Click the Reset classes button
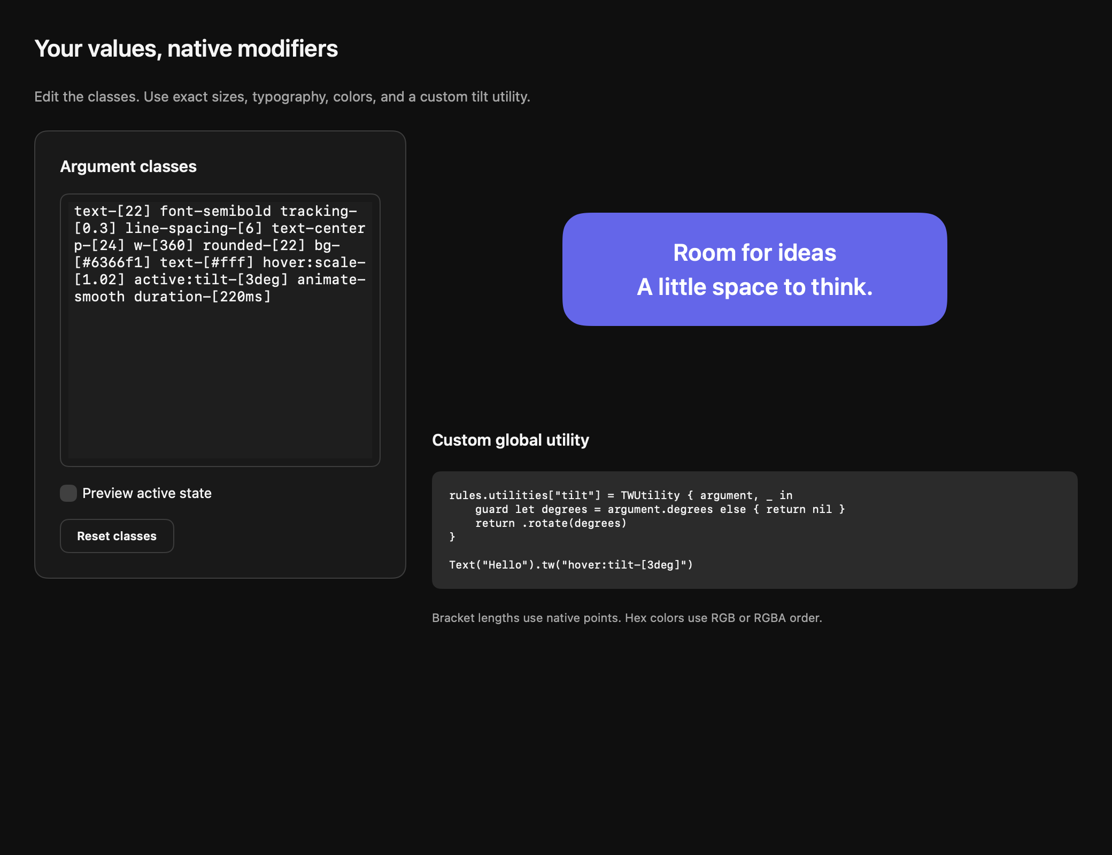The height and width of the screenshot is (855, 1112). tap(117, 536)
